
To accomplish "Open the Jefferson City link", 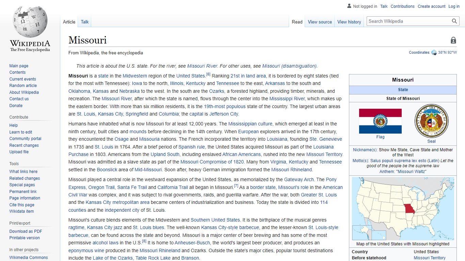I will pyautogui.click(x=224, y=114).
